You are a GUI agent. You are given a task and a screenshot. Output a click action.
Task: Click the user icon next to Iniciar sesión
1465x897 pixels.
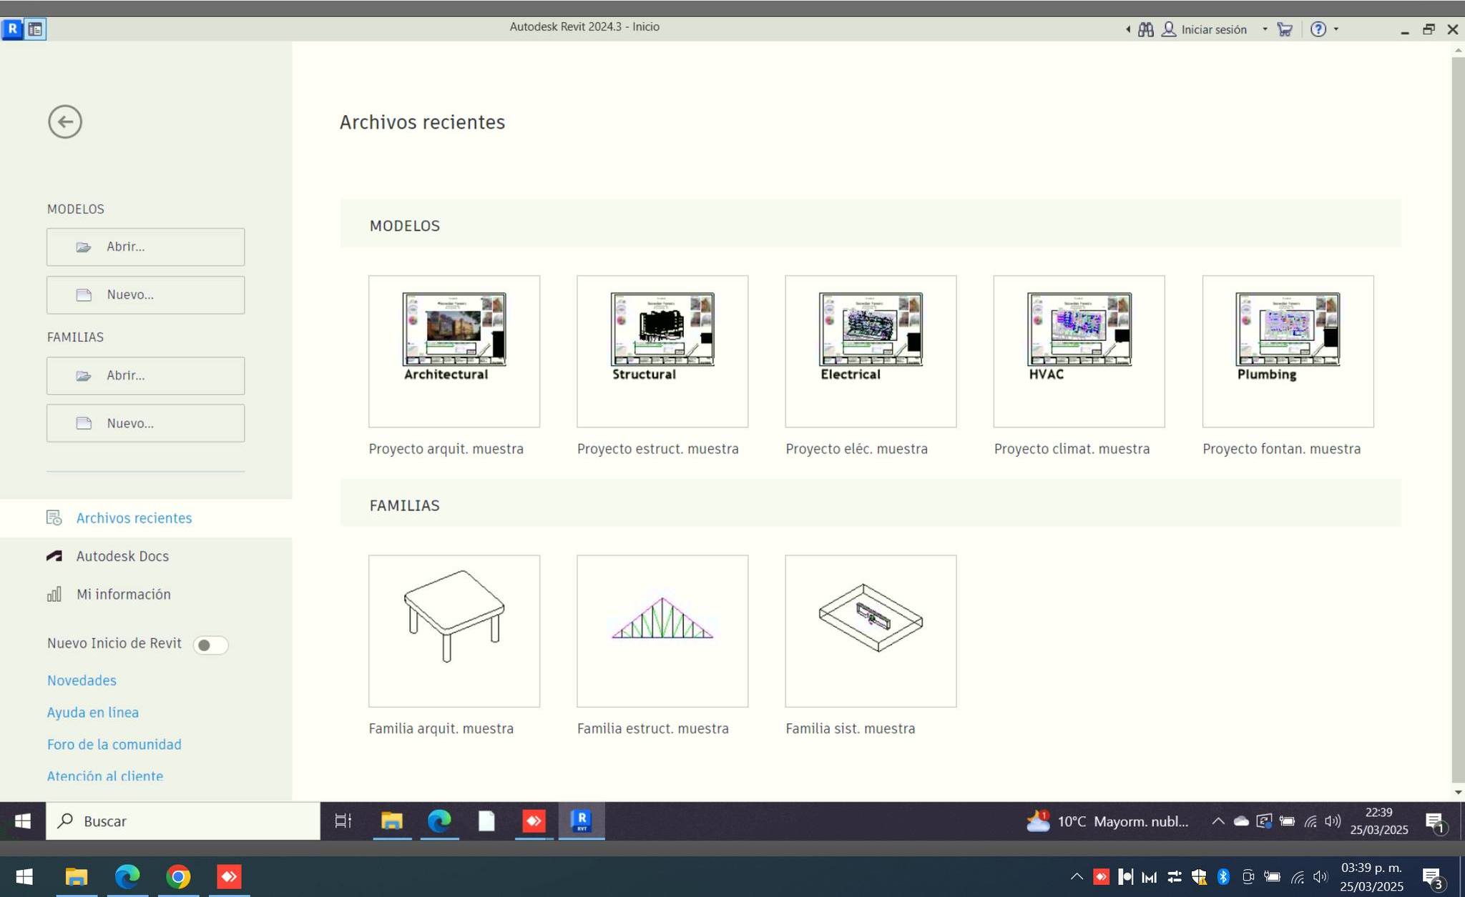1169,29
